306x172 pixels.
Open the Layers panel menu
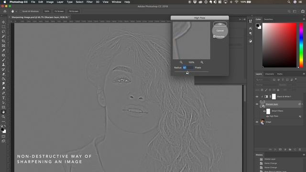pyautogui.click(x=304, y=74)
